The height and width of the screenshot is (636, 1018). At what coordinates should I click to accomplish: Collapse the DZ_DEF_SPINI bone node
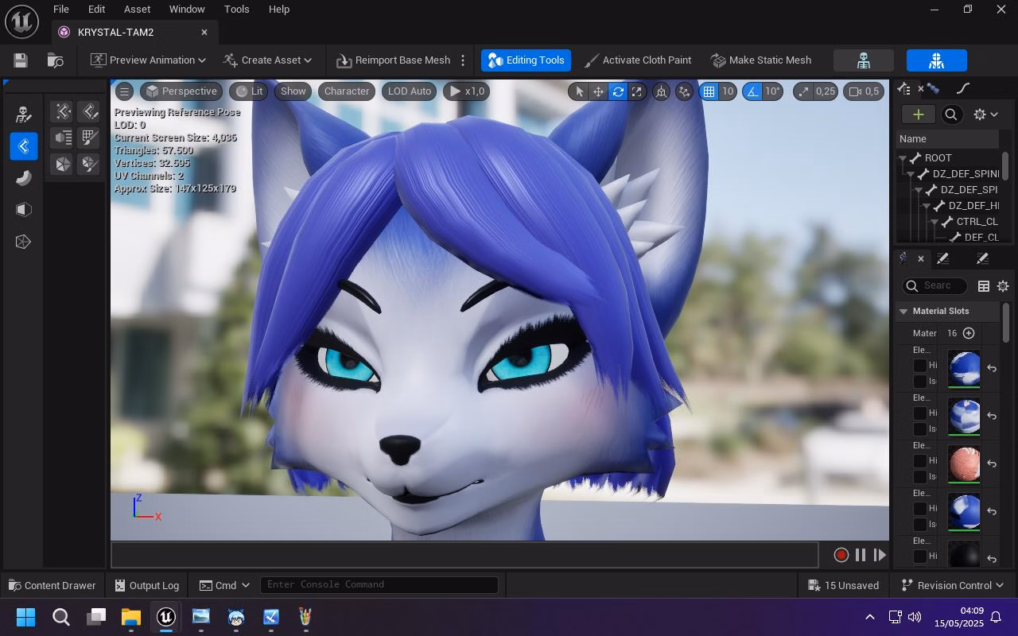(x=911, y=174)
